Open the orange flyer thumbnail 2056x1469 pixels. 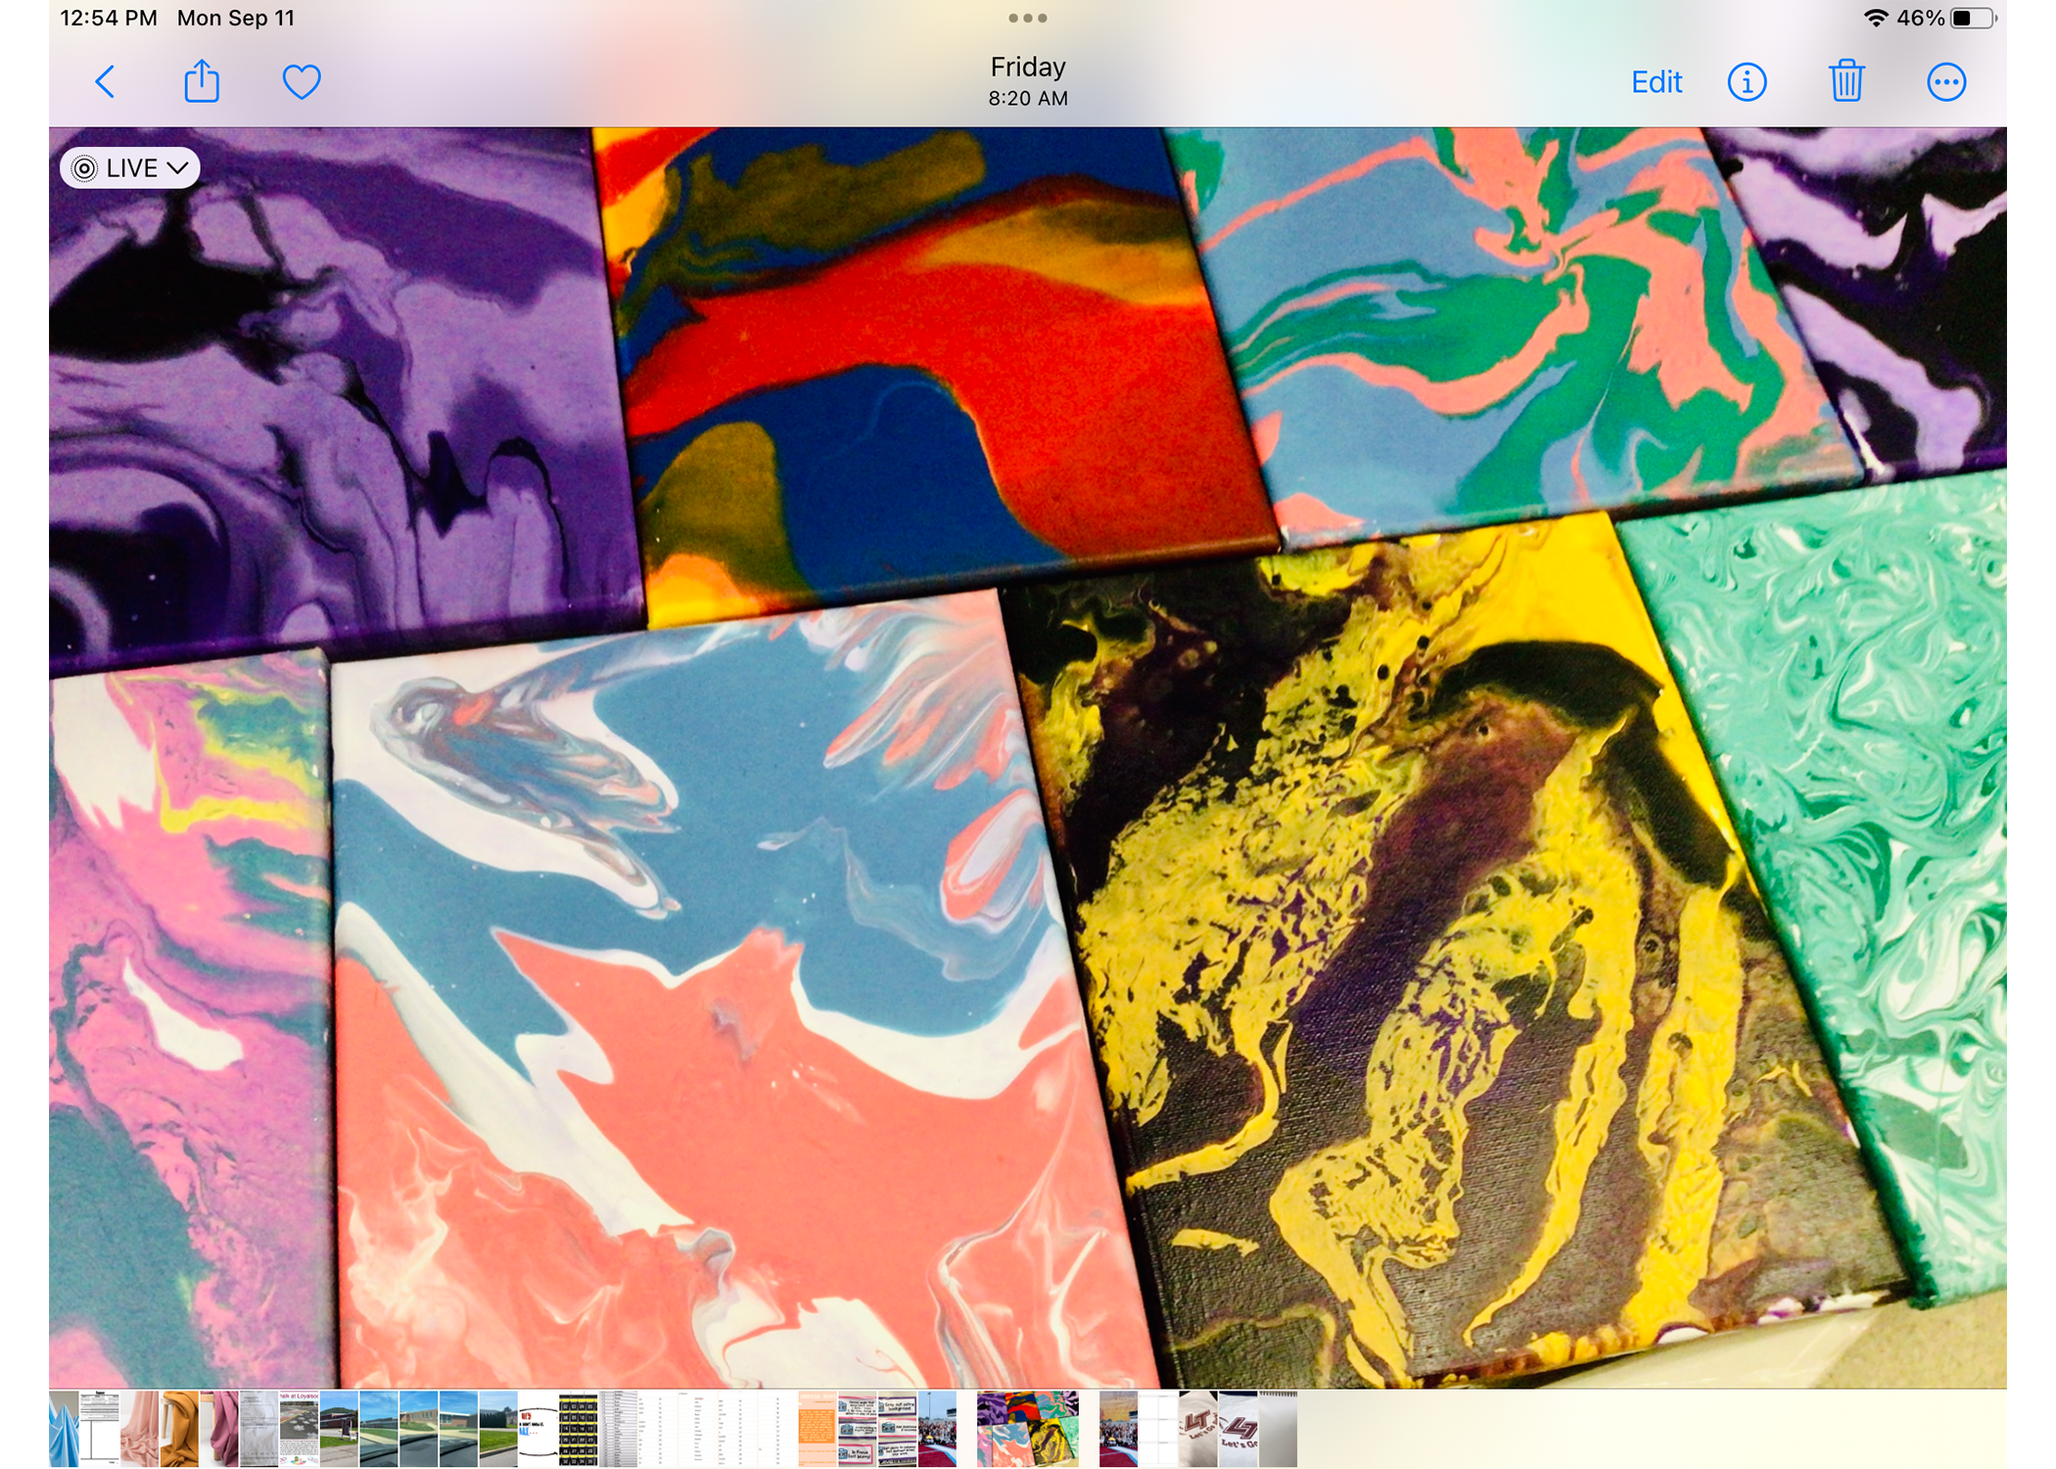point(817,1428)
